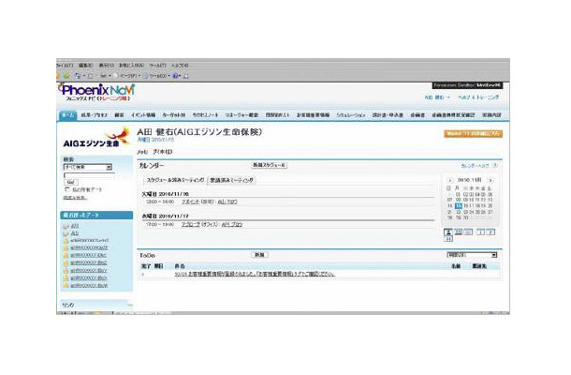
Task: Select the single-user calendar view icon
Action: click(x=449, y=230)
